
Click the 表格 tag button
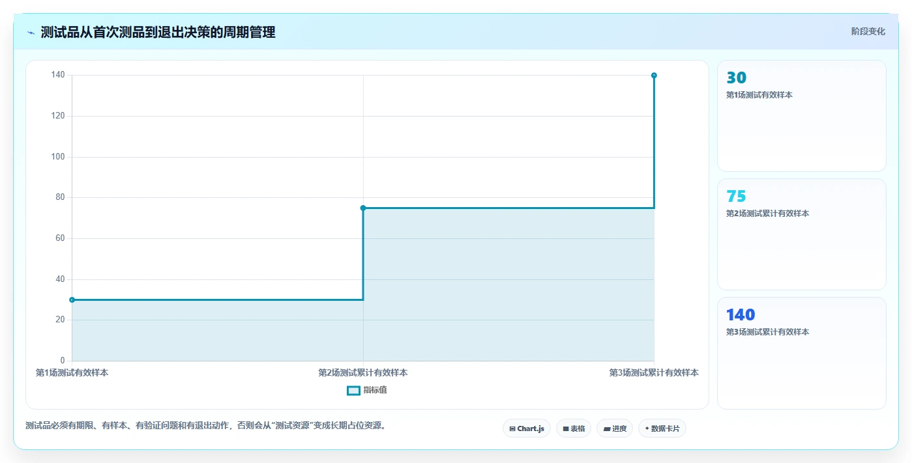click(x=574, y=428)
